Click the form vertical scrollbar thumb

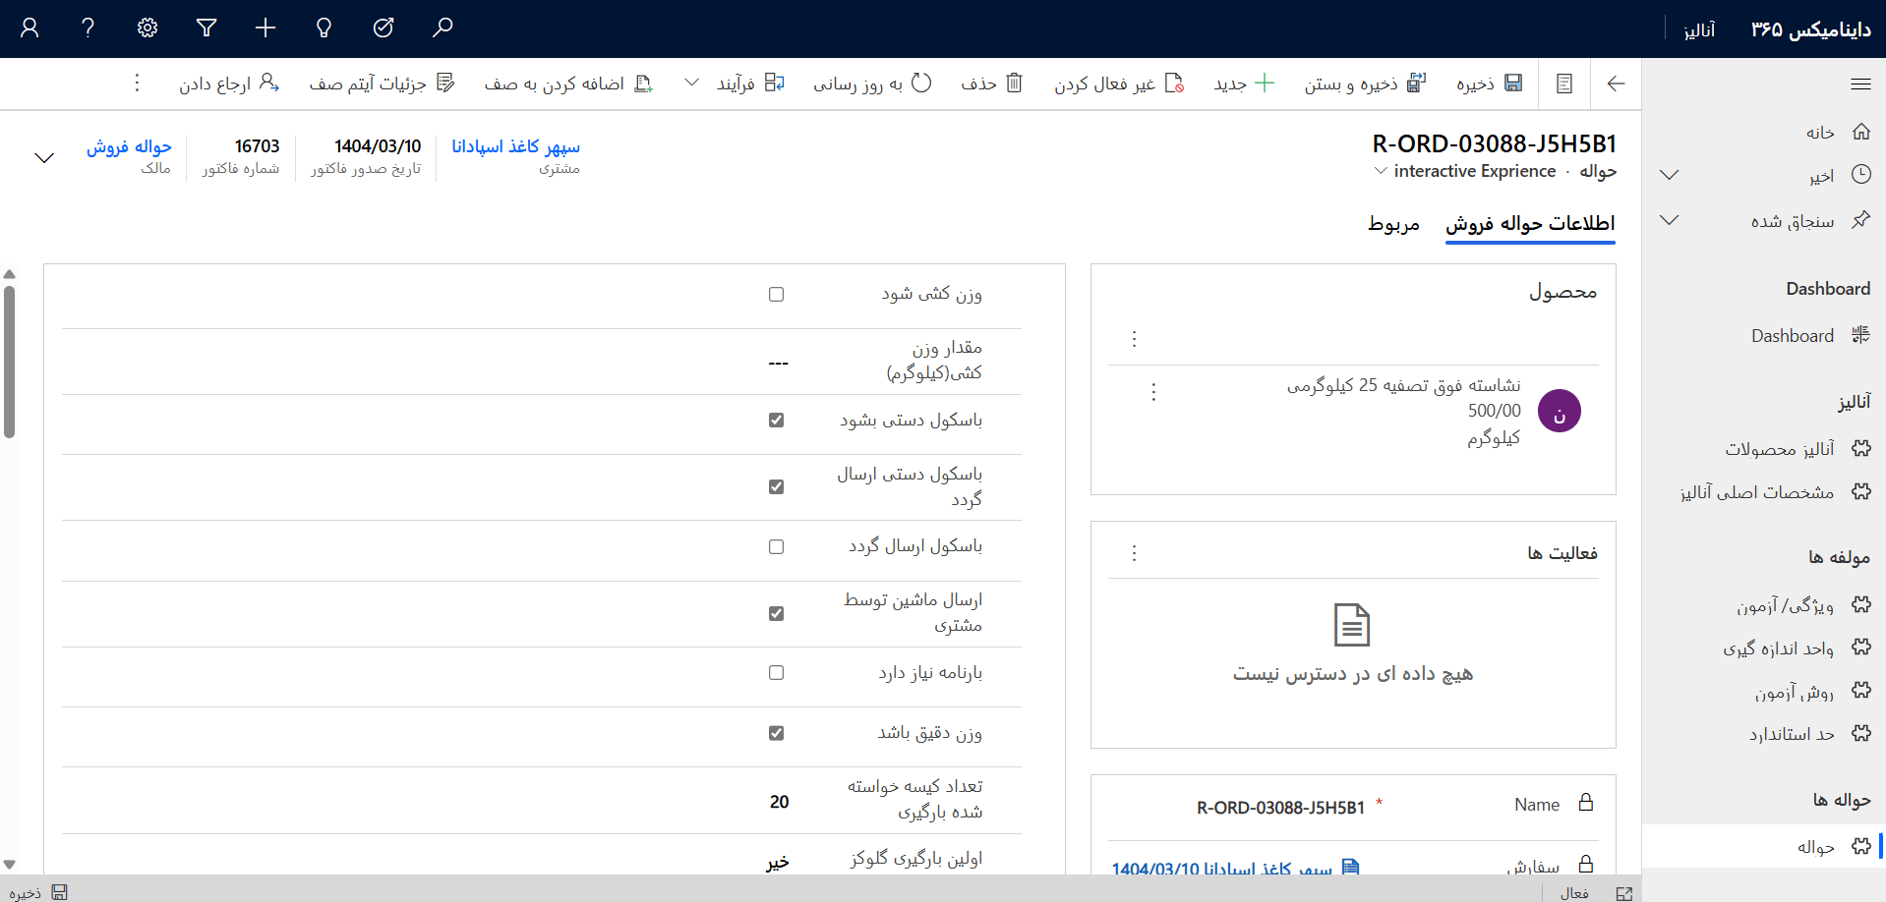click(10, 360)
